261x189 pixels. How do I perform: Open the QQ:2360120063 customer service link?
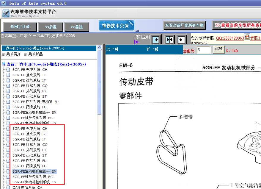click(230, 38)
